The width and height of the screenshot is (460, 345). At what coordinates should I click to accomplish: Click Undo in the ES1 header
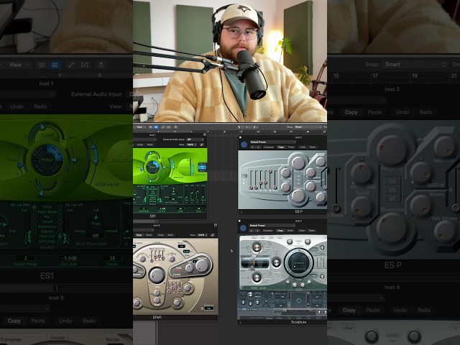coord(140,144)
